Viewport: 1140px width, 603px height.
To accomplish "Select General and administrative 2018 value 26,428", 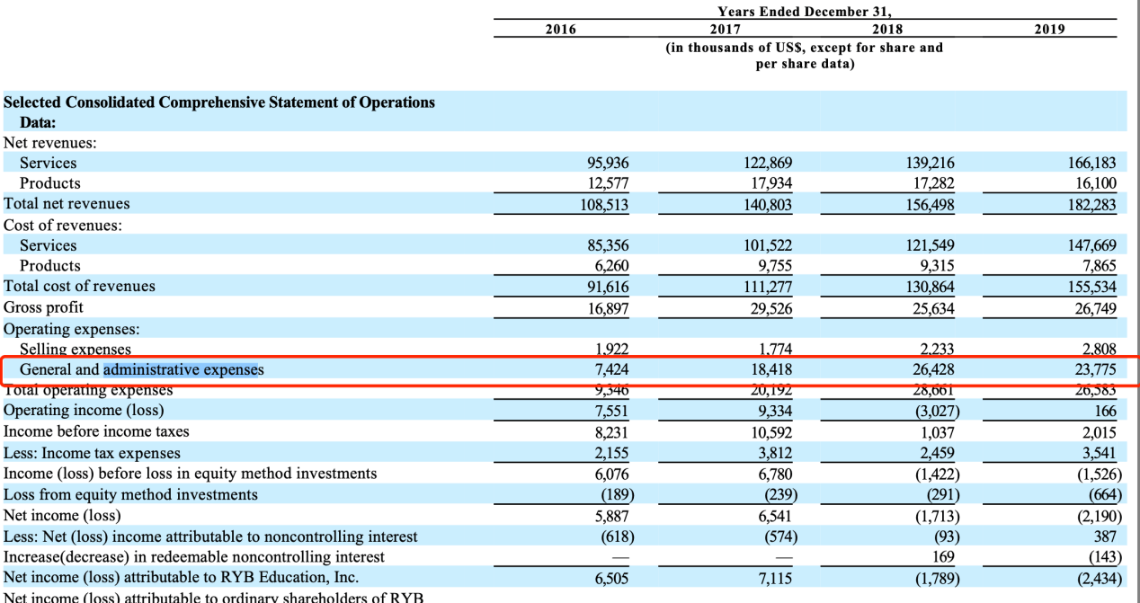I will point(931,369).
